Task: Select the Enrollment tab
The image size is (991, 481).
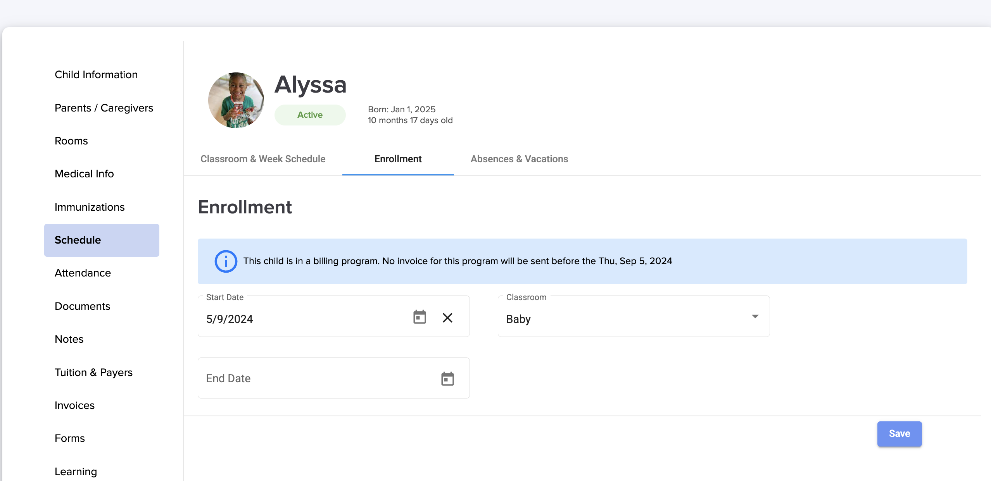Action: [x=398, y=159]
